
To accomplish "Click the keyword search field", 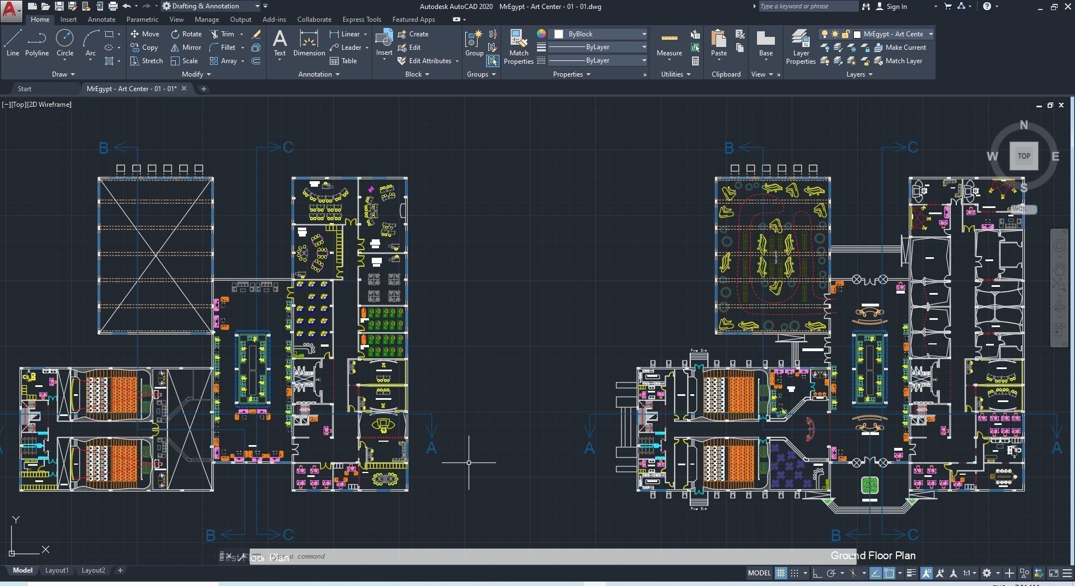I will pyautogui.click(x=808, y=6).
